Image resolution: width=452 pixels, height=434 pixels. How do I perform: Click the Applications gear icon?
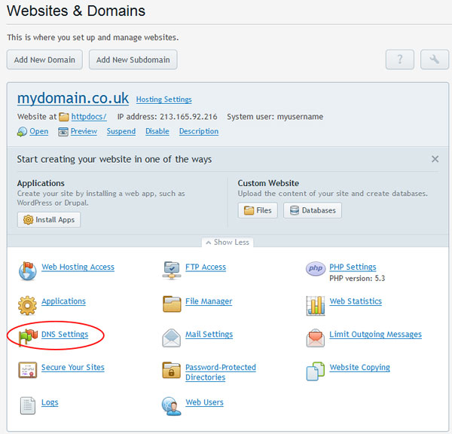point(27,305)
